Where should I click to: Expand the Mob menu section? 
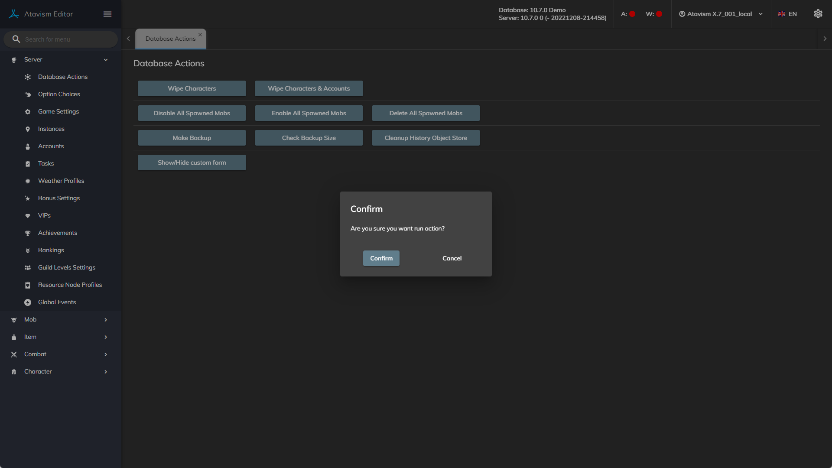[105, 320]
